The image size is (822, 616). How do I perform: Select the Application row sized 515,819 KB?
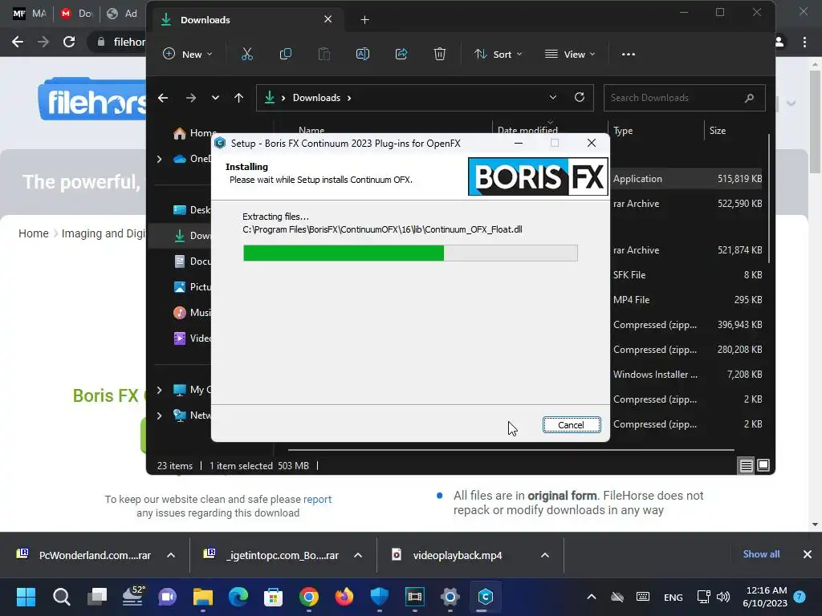click(687, 179)
